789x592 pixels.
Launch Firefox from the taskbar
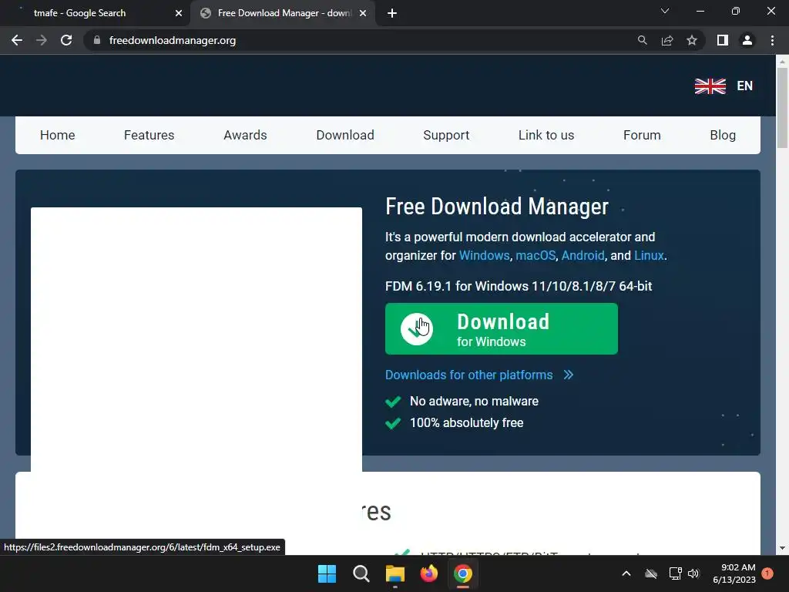pyautogui.click(x=428, y=573)
